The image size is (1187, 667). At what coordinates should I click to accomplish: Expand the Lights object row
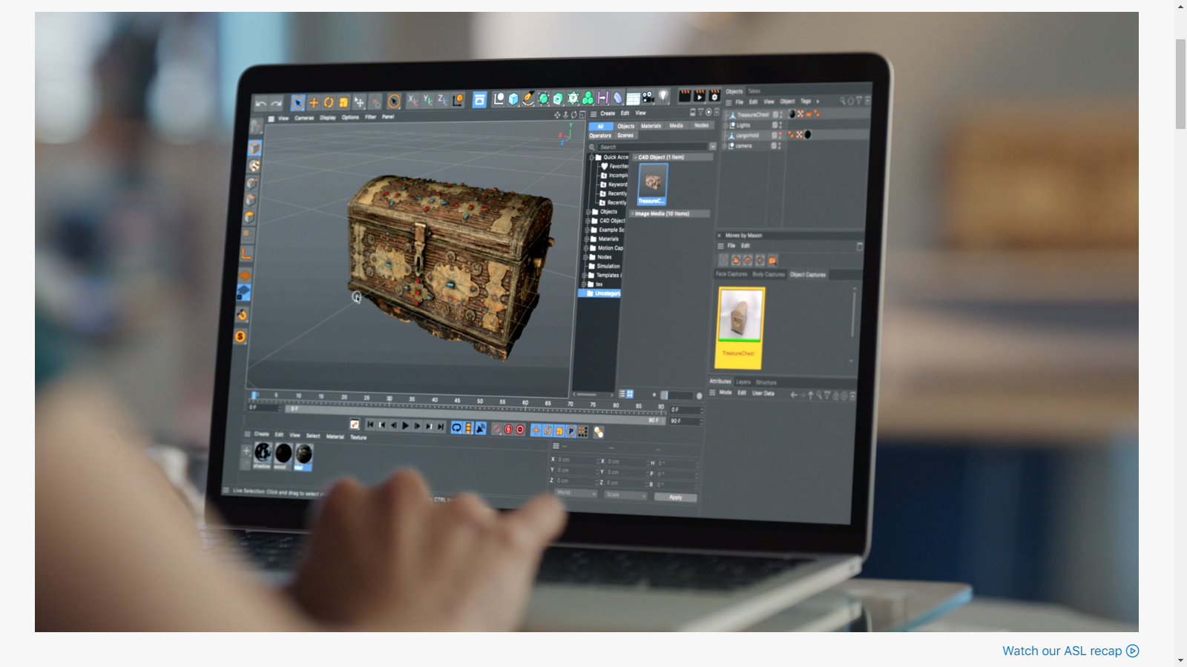pos(726,125)
